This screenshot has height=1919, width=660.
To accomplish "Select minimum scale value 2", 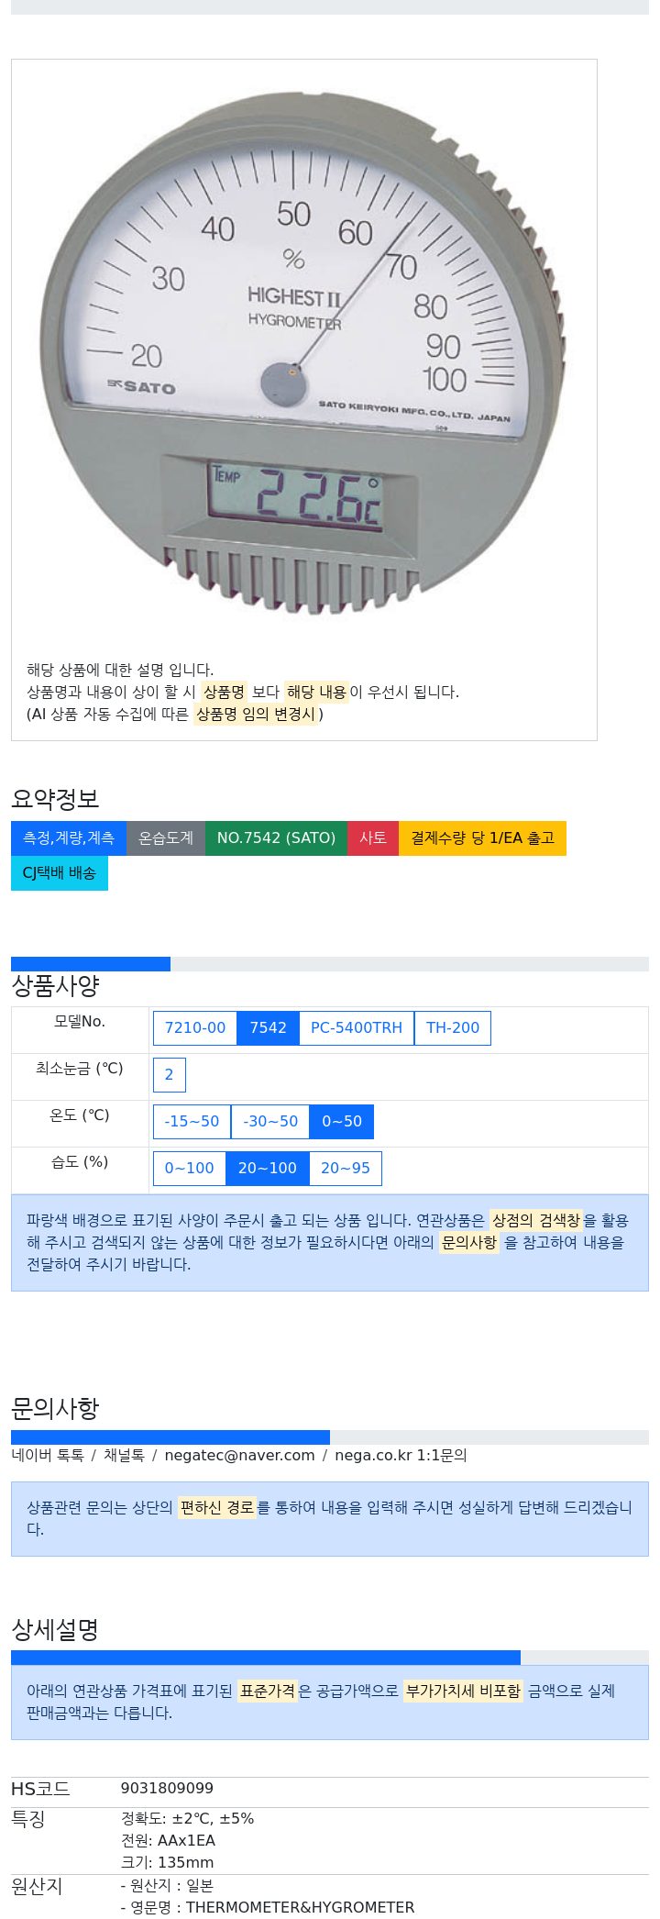I will [x=169, y=1075].
